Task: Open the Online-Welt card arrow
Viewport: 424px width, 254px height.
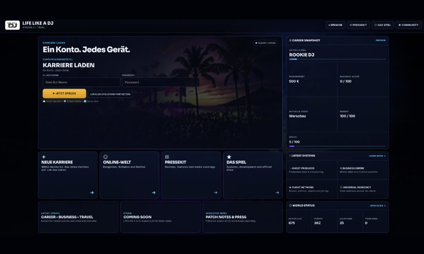Action: 154,193
